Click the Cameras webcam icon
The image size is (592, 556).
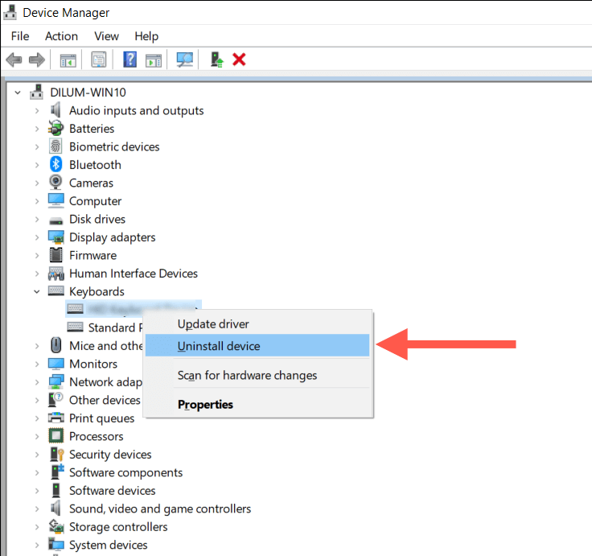tap(55, 183)
